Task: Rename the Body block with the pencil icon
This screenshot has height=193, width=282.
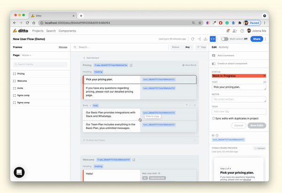Action: [x=90, y=105]
